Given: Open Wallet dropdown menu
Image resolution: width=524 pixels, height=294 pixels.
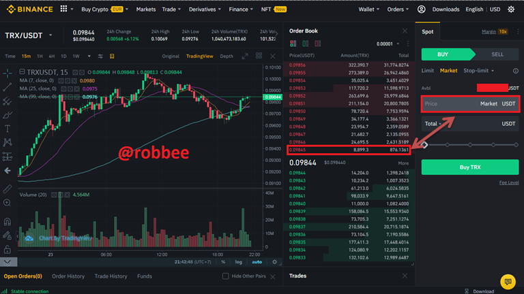Looking at the screenshot, I should (x=369, y=10).
